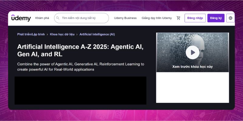Screen dimensions: 243x121
Task: Select the Khoa học dữ liệu breadcrumb
Action: [62, 34]
